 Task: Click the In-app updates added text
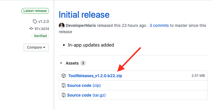point(91,45)
